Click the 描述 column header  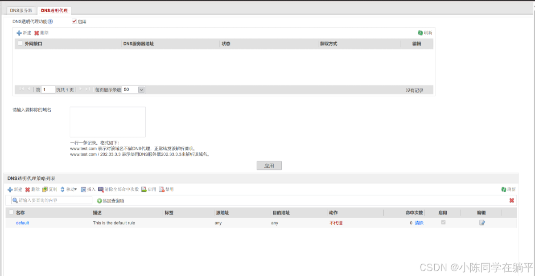pyautogui.click(x=97, y=213)
